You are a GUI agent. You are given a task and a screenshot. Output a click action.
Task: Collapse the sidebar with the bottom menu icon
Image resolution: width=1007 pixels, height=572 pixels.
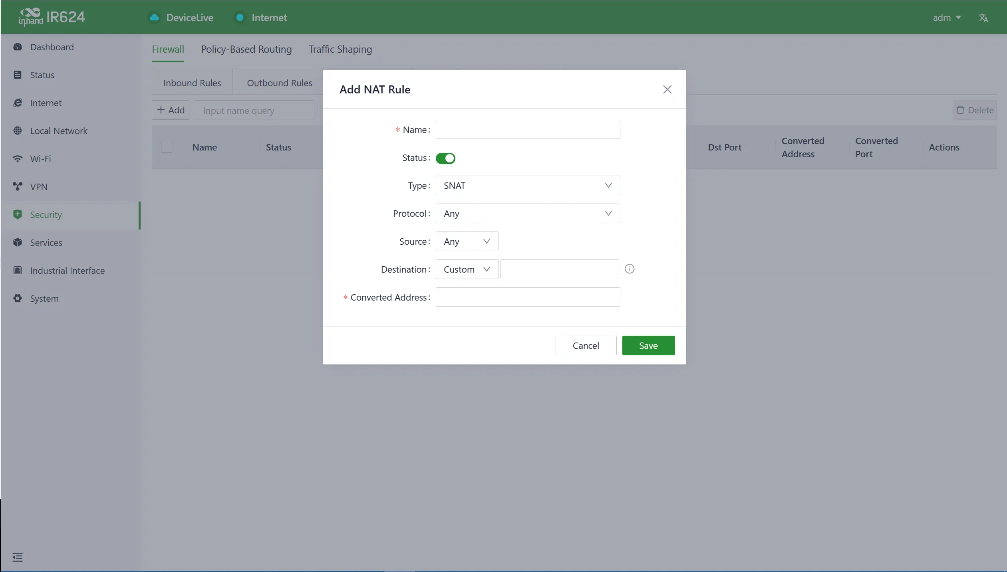click(18, 557)
